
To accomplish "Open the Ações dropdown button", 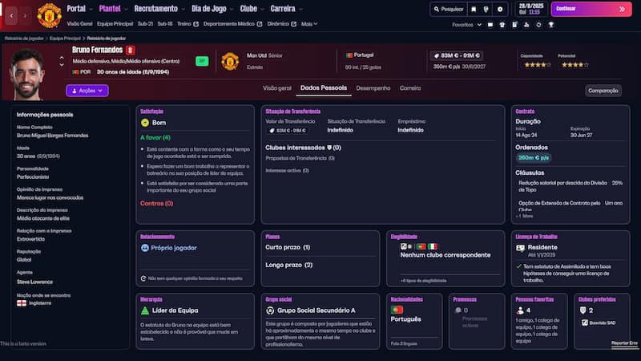I will (x=87, y=91).
